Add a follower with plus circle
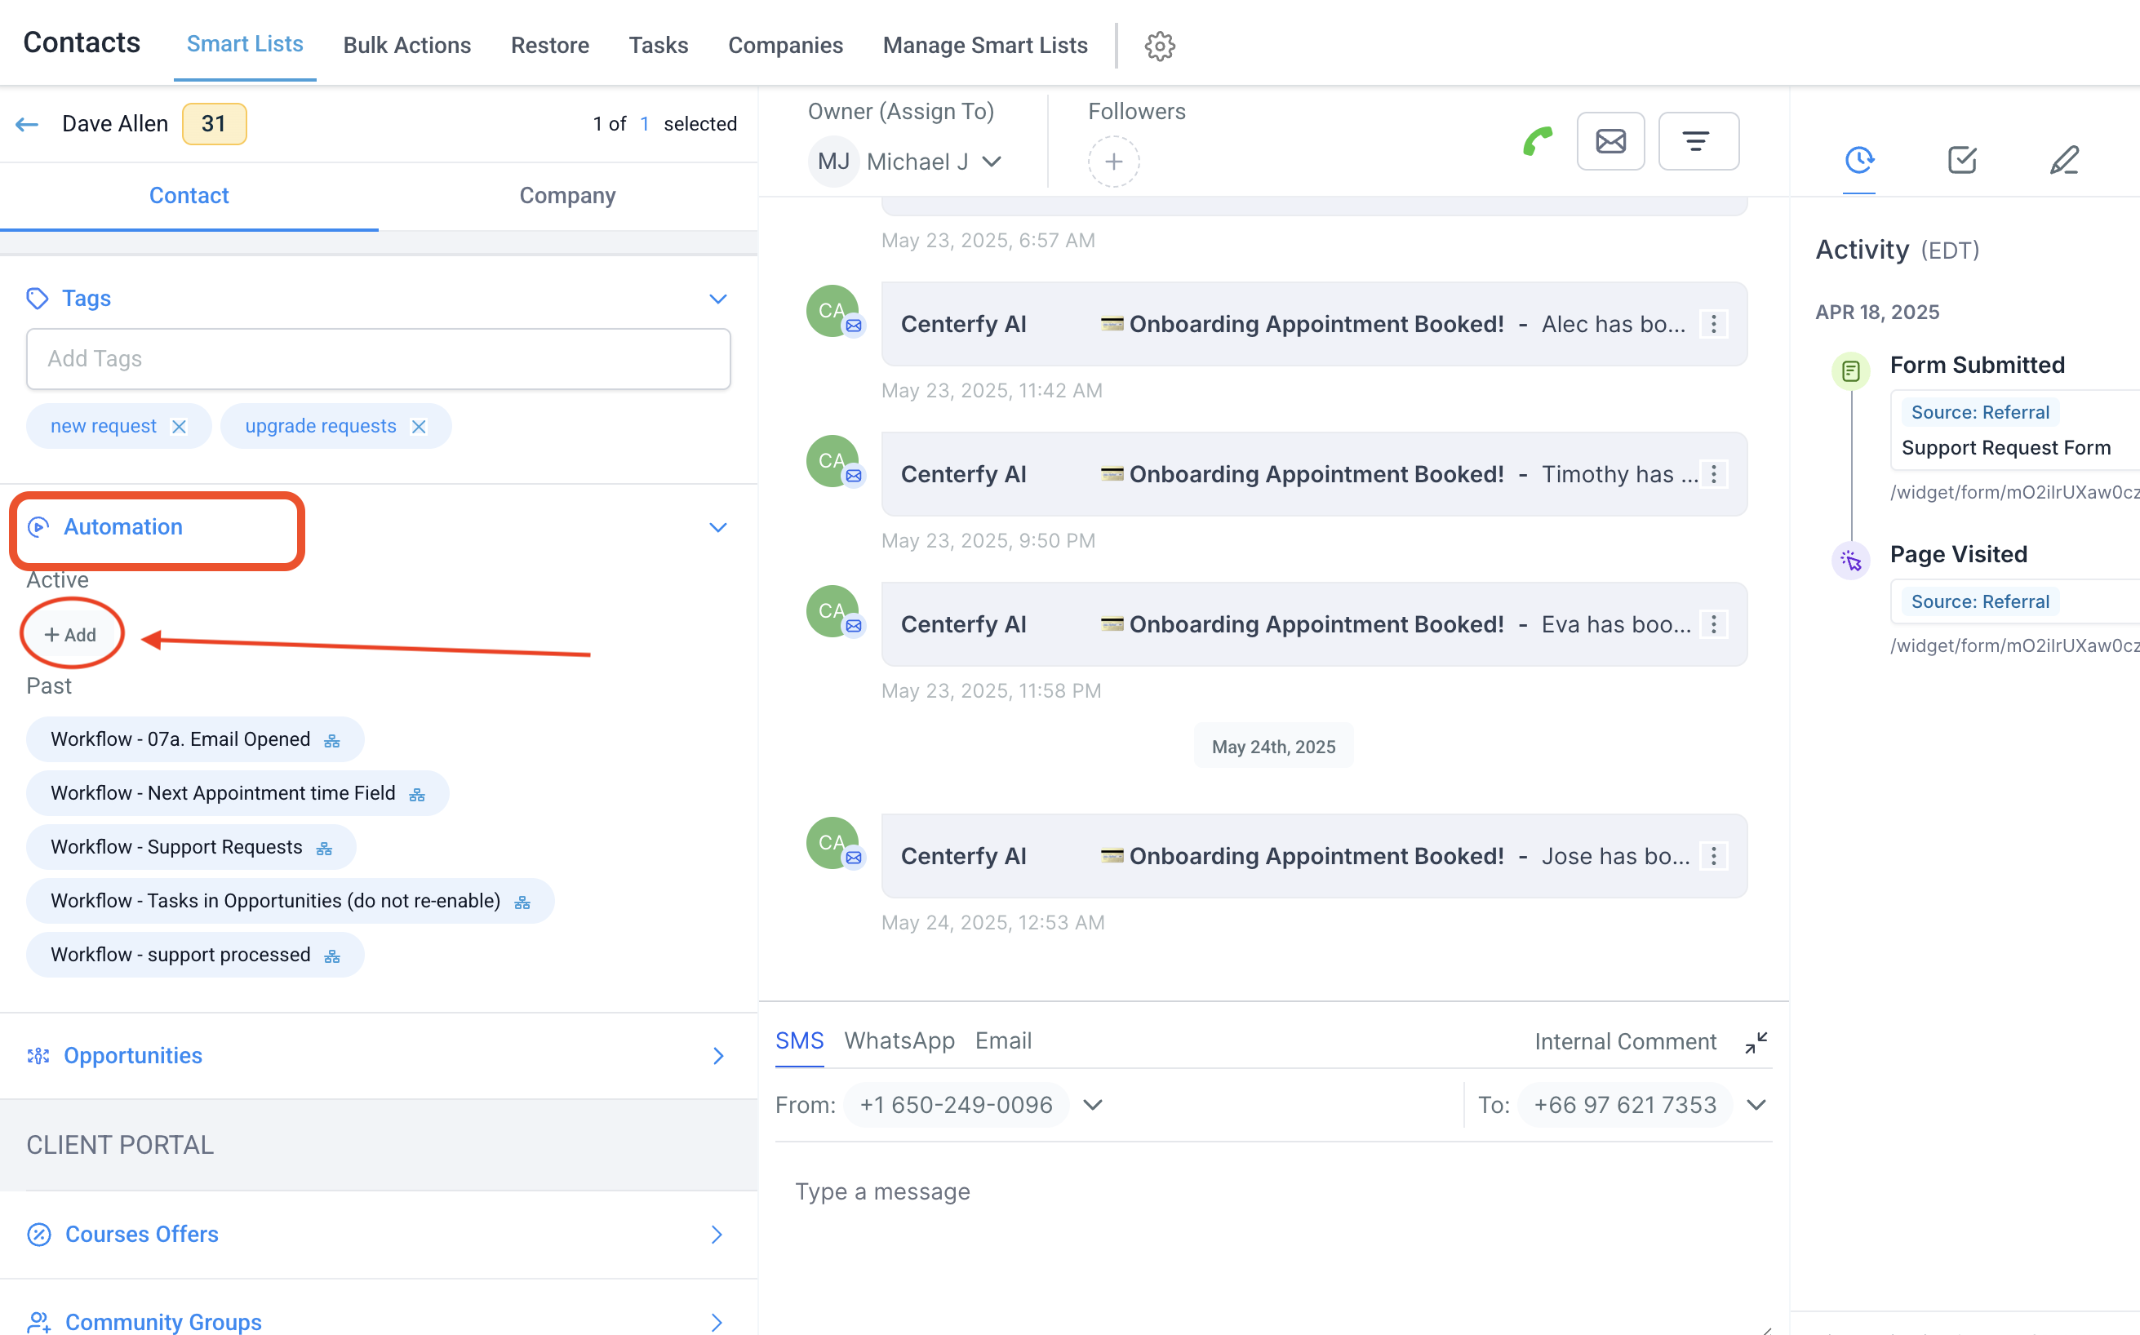Viewport: 2140px width, 1335px height. [1113, 162]
